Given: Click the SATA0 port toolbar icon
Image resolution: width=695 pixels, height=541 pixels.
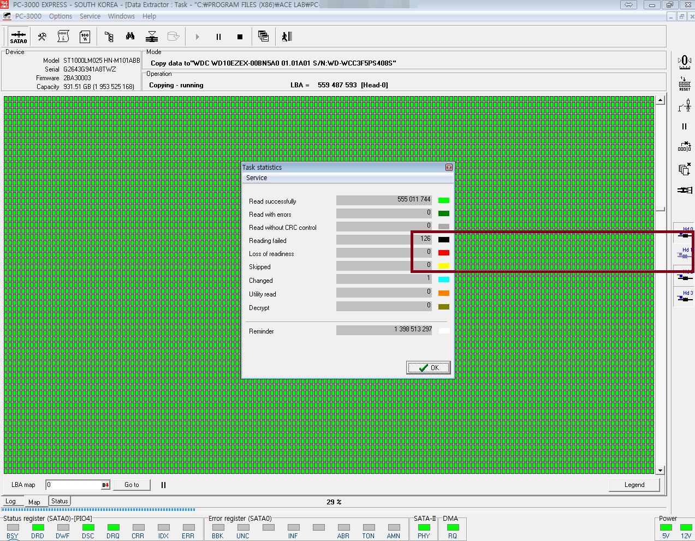Looking at the screenshot, I should coord(18,37).
